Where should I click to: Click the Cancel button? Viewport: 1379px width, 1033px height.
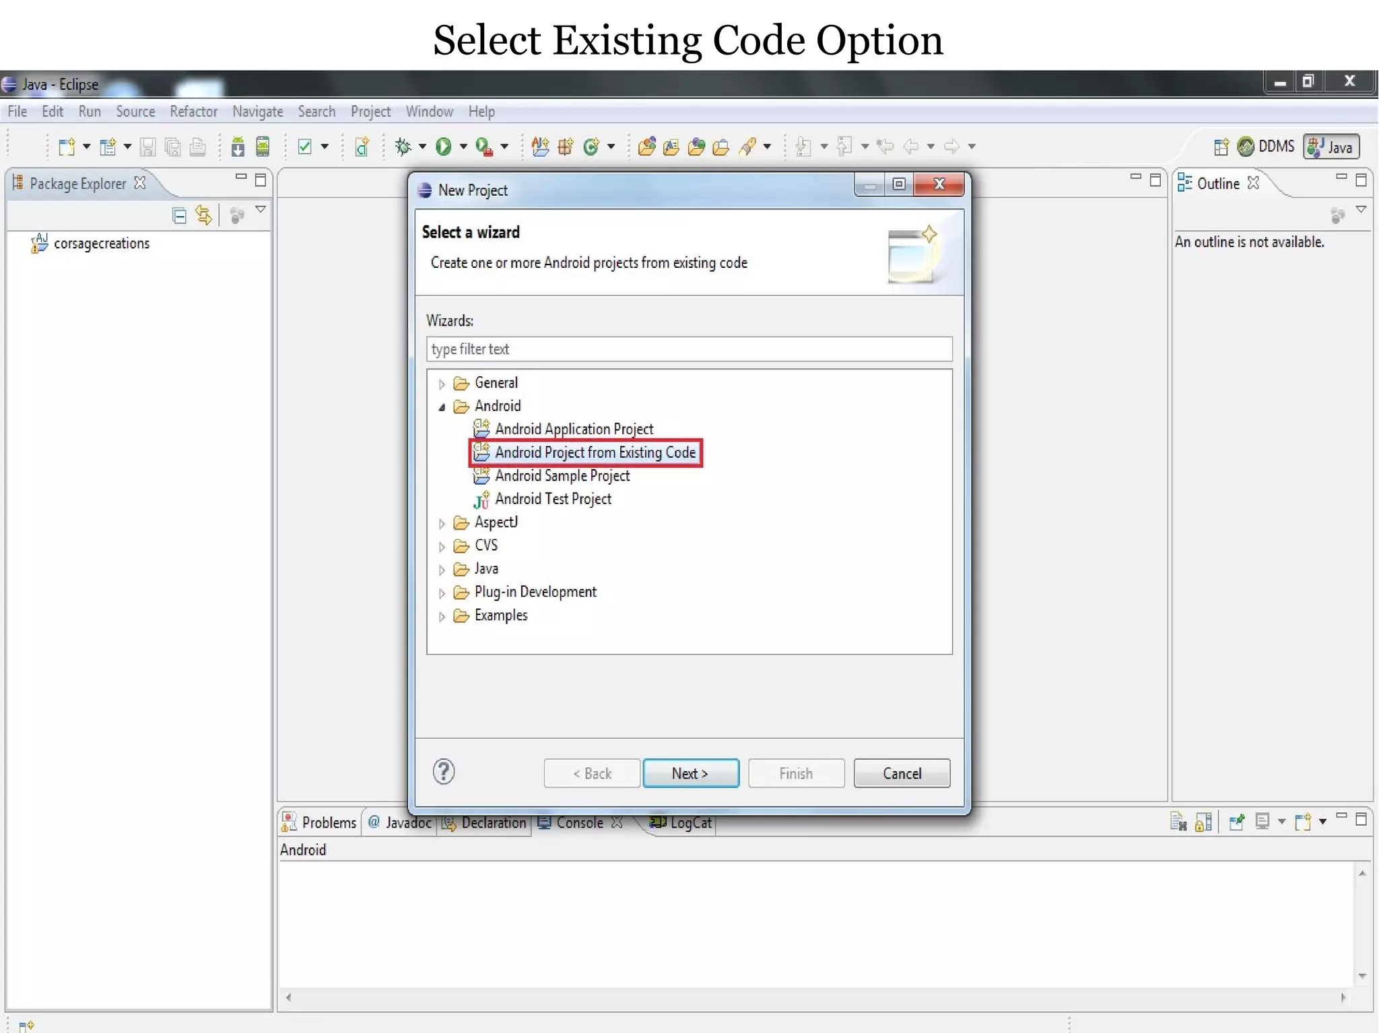pos(902,773)
